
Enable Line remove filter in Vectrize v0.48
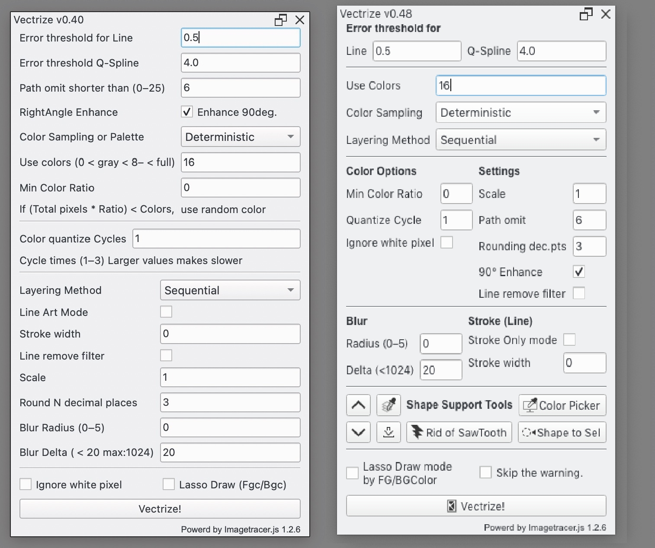click(x=579, y=293)
